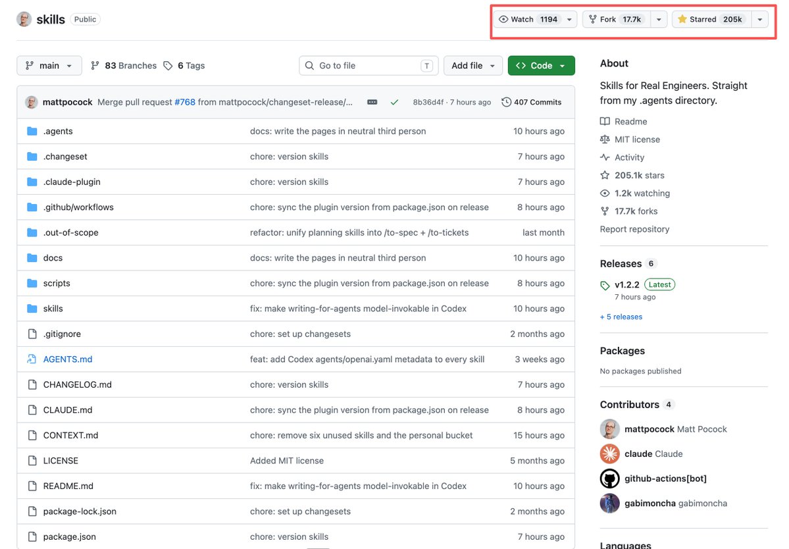This screenshot has height=549, width=789.
Task: Click the mattpocock author name in commit bar
Action: tap(67, 102)
